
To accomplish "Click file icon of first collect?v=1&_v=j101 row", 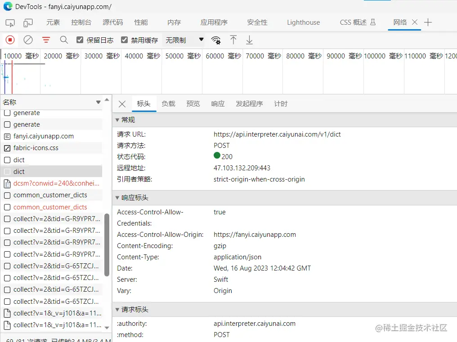I will pyautogui.click(x=7, y=313).
